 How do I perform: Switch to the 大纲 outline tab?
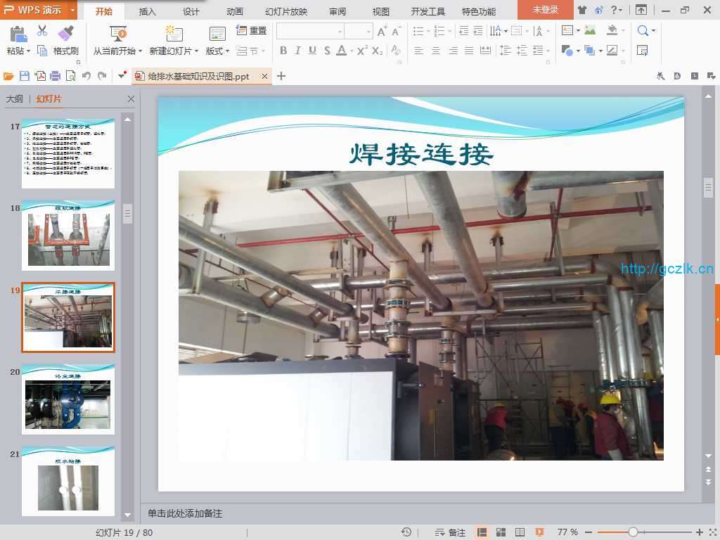tap(14, 99)
